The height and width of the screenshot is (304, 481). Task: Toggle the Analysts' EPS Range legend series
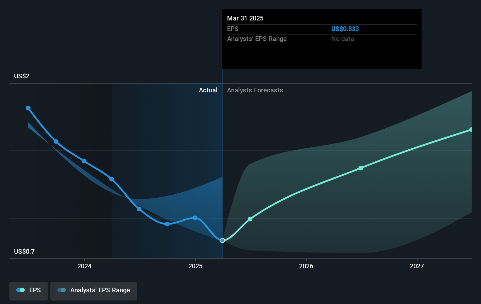point(94,291)
